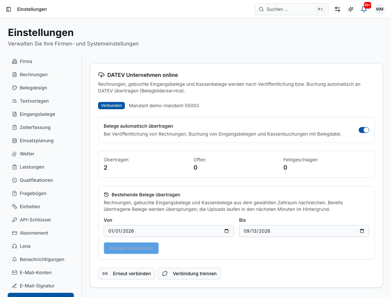The height and width of the screenshot is (297, 391).
Task: Open API-Schlüssel settings
Action: [41, 220]
